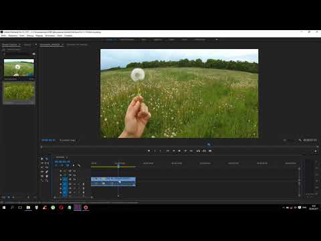Switch Project panel to list view
The width and height of the screenshot is (321, 241).
(3, 197)
